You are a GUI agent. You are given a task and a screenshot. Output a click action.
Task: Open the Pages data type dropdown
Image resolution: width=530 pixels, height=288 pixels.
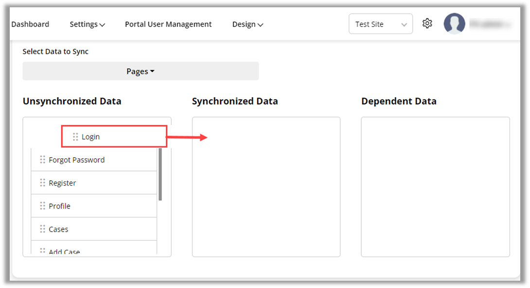pos(141,71)
